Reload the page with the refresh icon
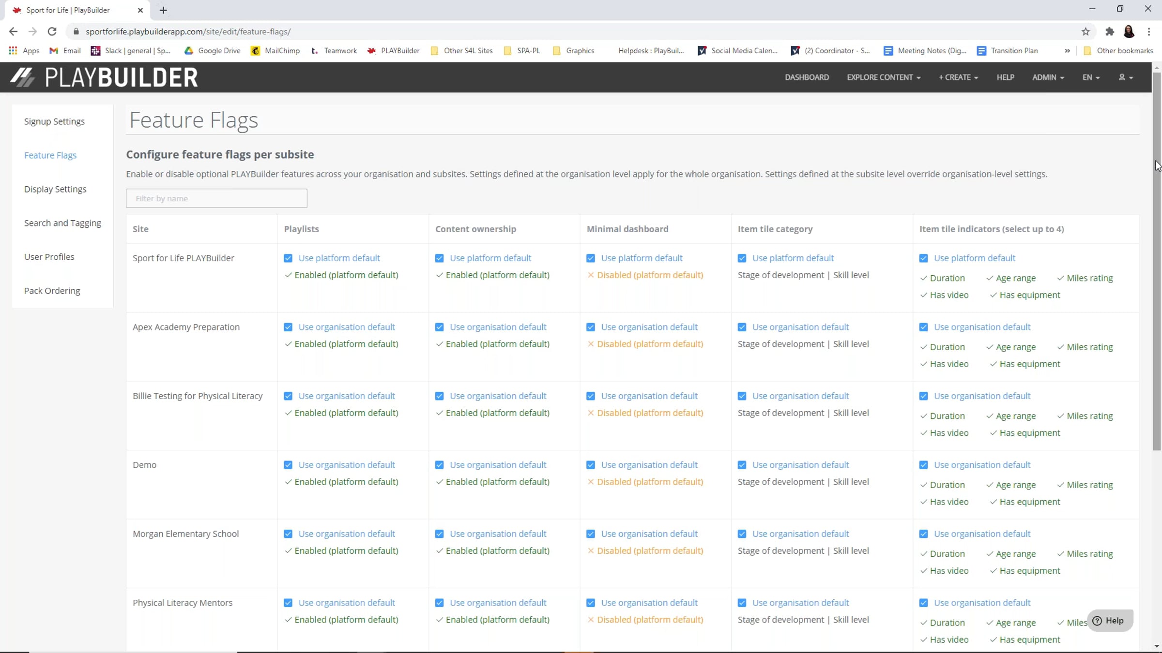Image resolution: width=1162 pixels, height=653 pixels. pos(52,31)
